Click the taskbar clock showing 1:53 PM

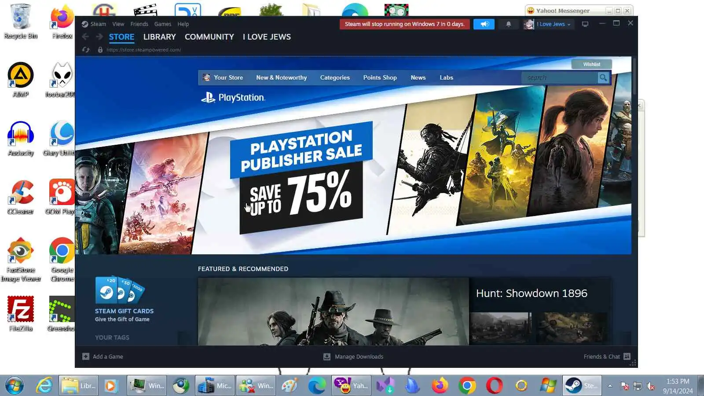[x=678, y=386]
